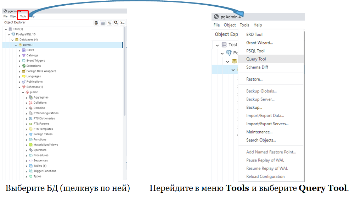Click the Languages icon
This screenshot has height=198, width=355.
(x=23, y=76)
